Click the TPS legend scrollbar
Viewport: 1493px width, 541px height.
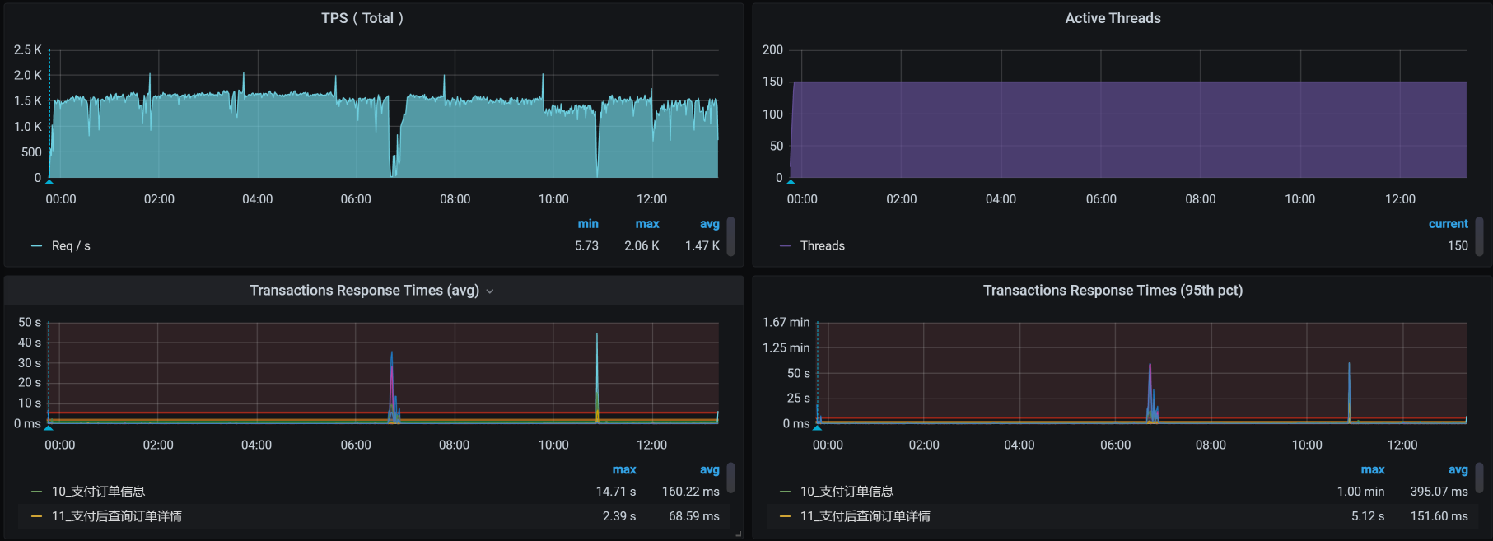(x=730, y=236)
